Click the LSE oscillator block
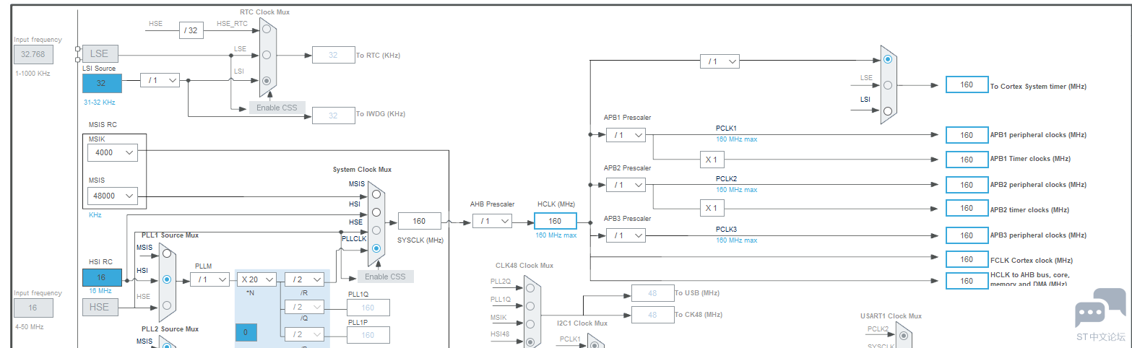This screenshot has width=1132, height=348. [x=100, y=53]
